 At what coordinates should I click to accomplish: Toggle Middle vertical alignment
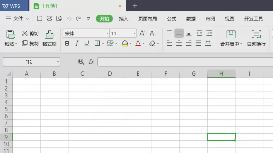tap(179, 33)
